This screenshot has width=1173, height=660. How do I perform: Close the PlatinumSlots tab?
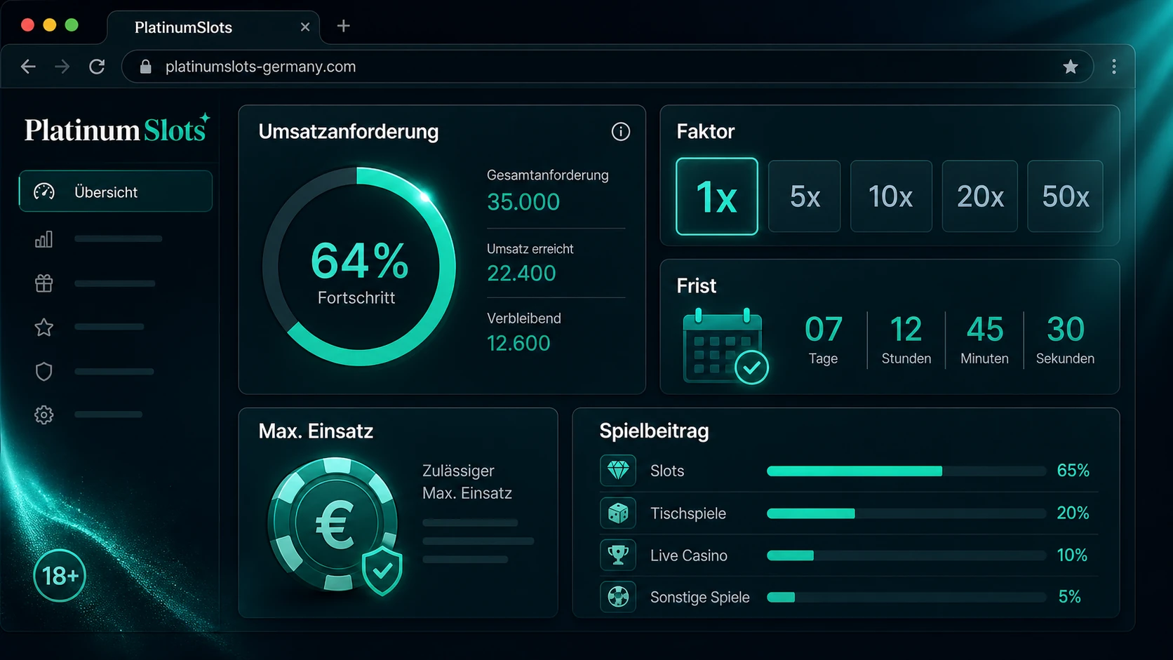click(x=305, y=27)
